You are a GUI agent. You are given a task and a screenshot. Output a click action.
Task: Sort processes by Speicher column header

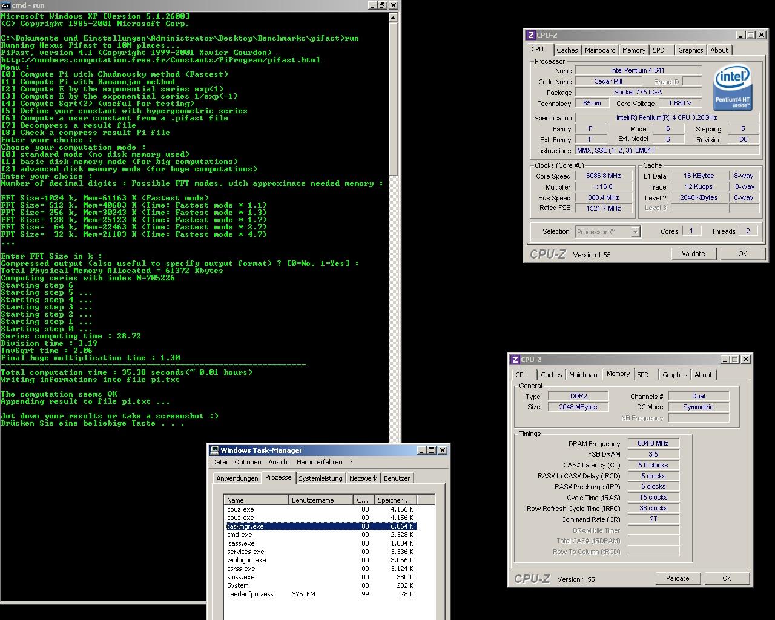(x=395, y=500)
